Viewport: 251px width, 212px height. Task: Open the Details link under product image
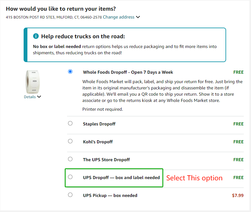[30, 97]
